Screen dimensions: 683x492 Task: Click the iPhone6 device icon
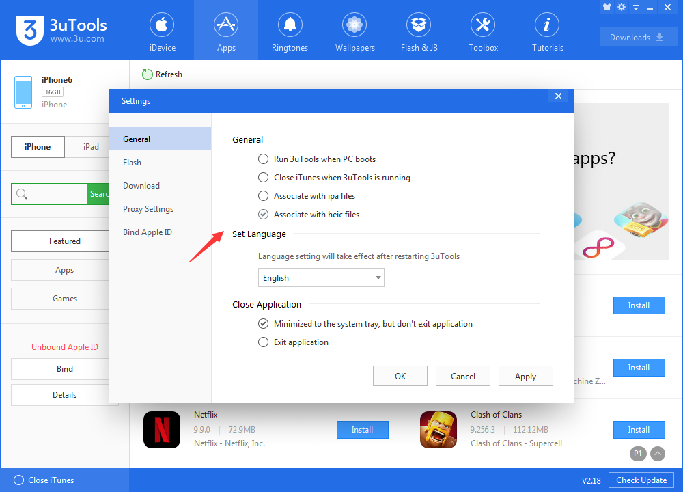pos(23,92)
